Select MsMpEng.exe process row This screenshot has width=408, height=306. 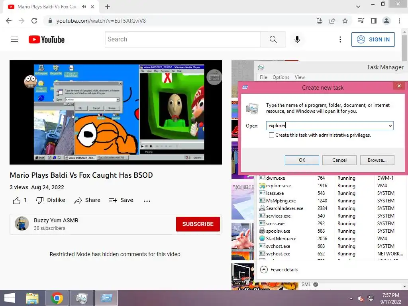pyautogui.click(x=331, y=201)
